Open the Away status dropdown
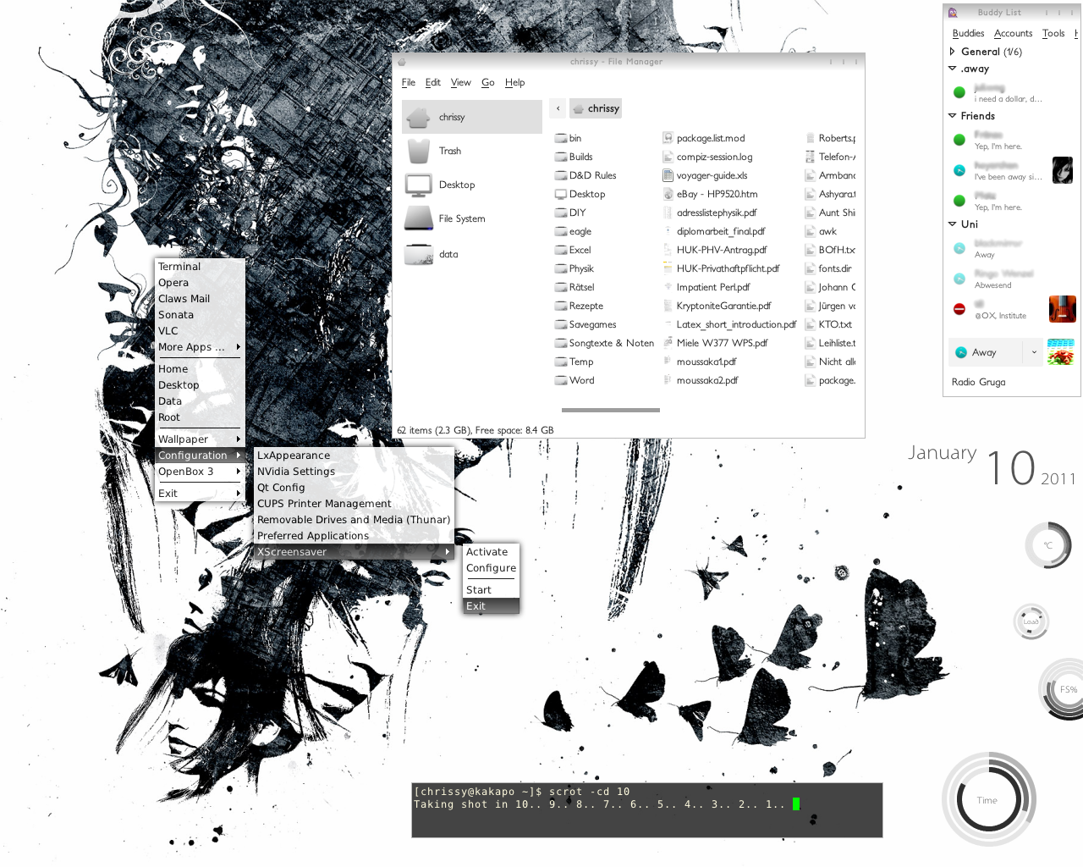This screenshot has height=867, width=1083. tap(997, 352)
